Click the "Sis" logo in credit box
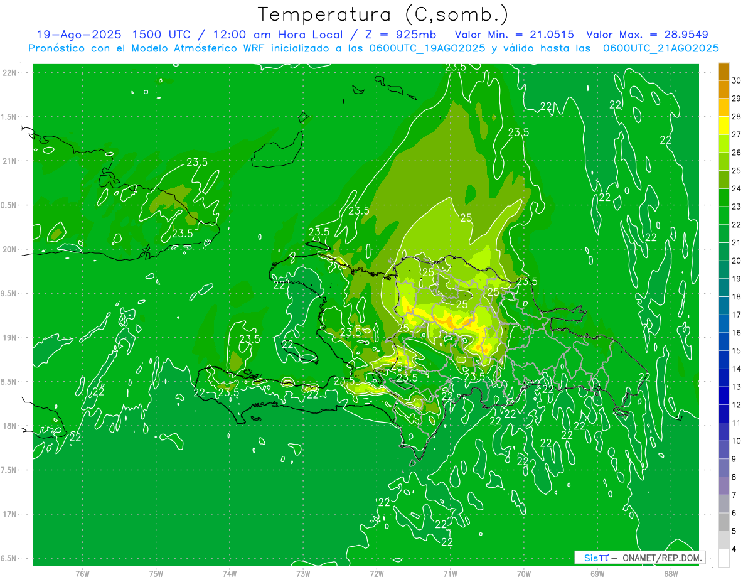The height and width of the screenshot is (582, 753). 590,558
